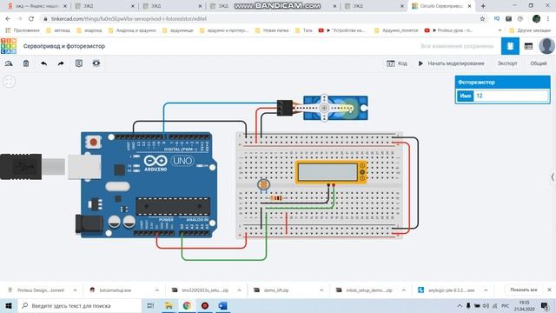This screenshot has width=556, height=313.
Task: Open Новая папка bookmark folder
Action: coord(272,30)
